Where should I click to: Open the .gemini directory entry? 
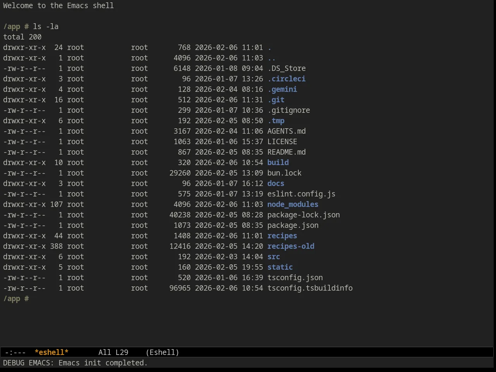pyautogui.click(x=282, y=89)
